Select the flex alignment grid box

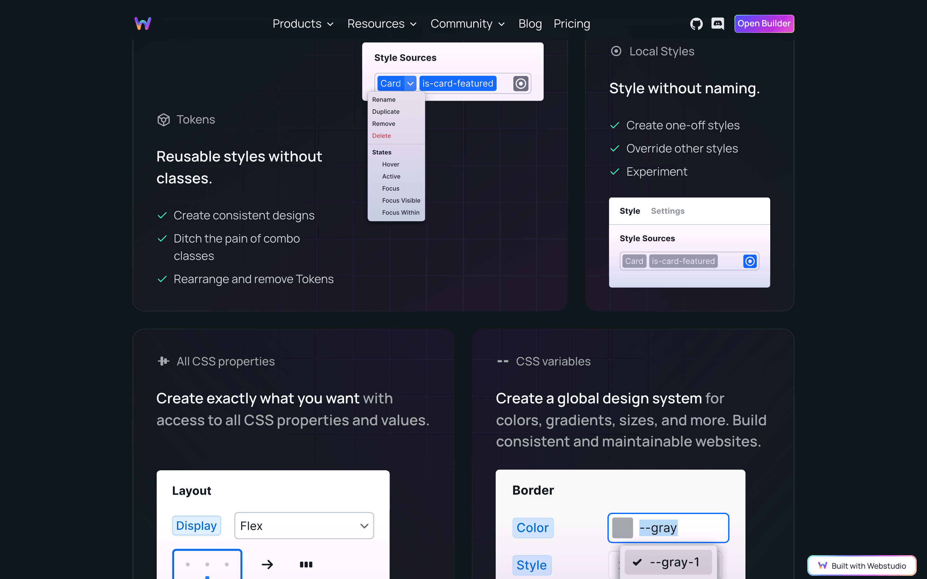(x=207, y=564)
